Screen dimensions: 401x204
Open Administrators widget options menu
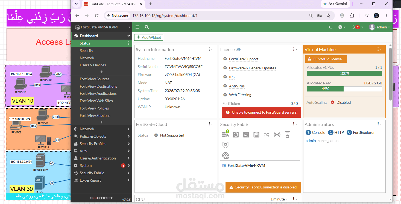(379, 124)
